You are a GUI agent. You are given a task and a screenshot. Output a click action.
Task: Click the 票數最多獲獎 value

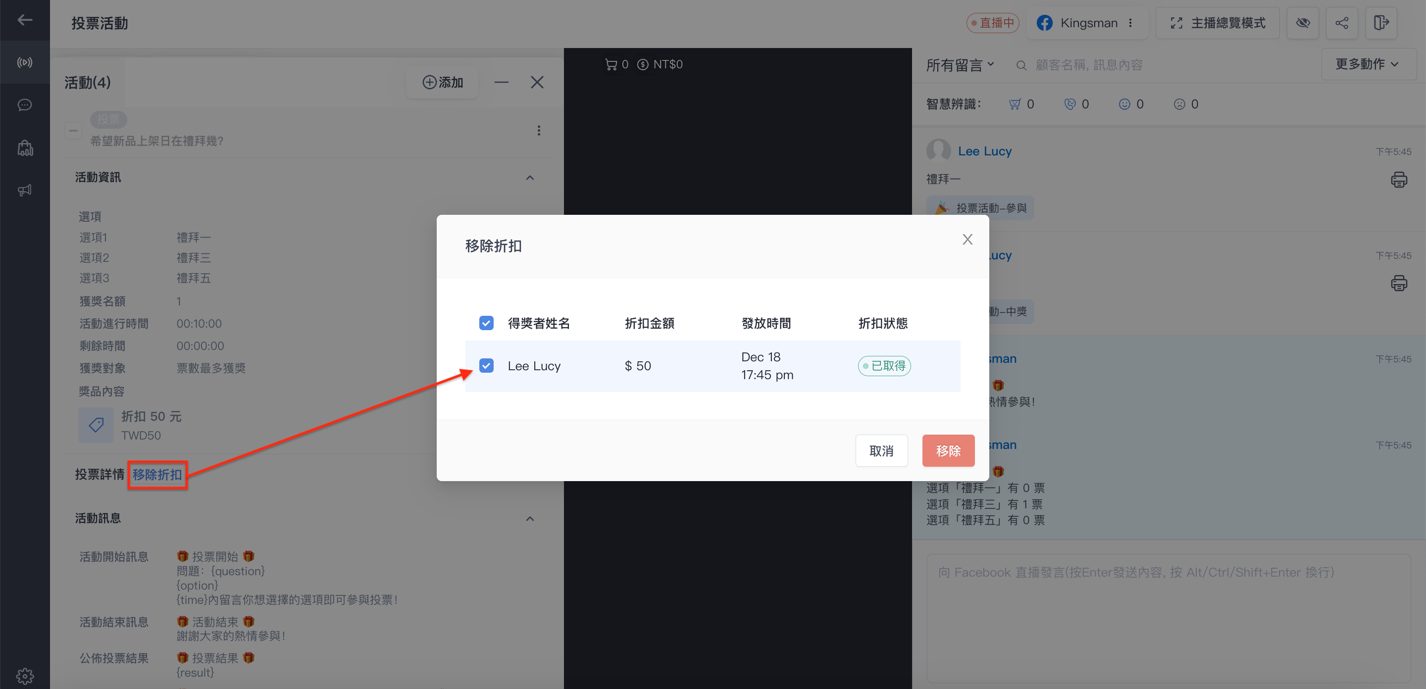[211, 368]
